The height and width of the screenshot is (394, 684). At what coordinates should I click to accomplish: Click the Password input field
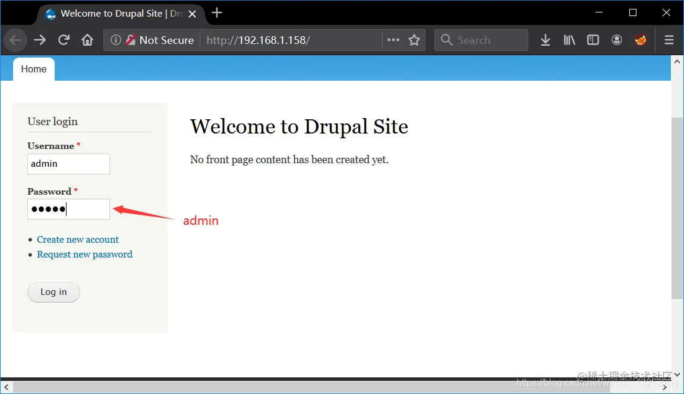(x=68, y=209)
